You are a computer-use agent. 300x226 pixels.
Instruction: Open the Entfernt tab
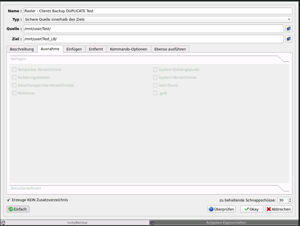point(96,49)
